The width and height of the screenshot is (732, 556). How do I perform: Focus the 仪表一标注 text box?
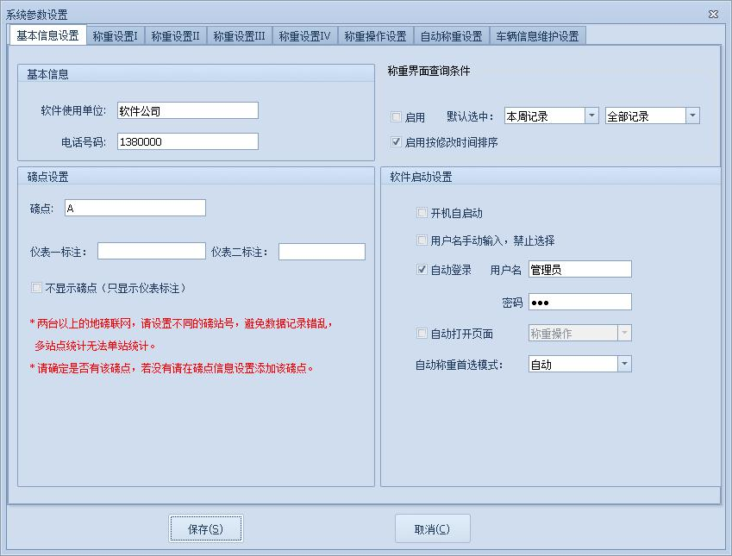[x=151, y=251]
